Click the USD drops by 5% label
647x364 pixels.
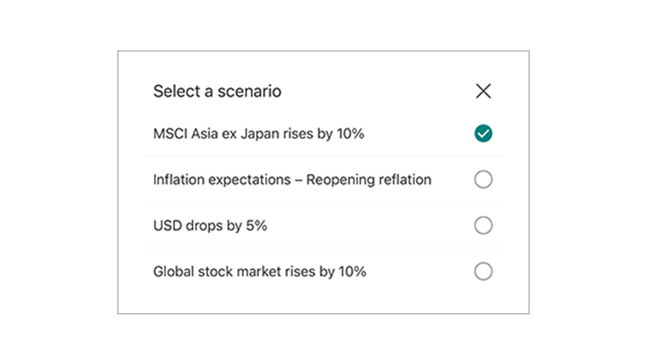210,226
